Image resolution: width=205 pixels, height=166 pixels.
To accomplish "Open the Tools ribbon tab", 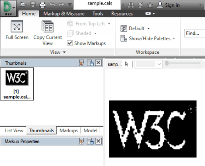I will tap(98, 14).
